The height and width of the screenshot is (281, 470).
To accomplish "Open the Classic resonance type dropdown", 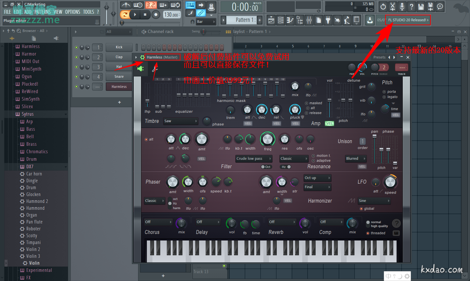I will click(294, 158).
